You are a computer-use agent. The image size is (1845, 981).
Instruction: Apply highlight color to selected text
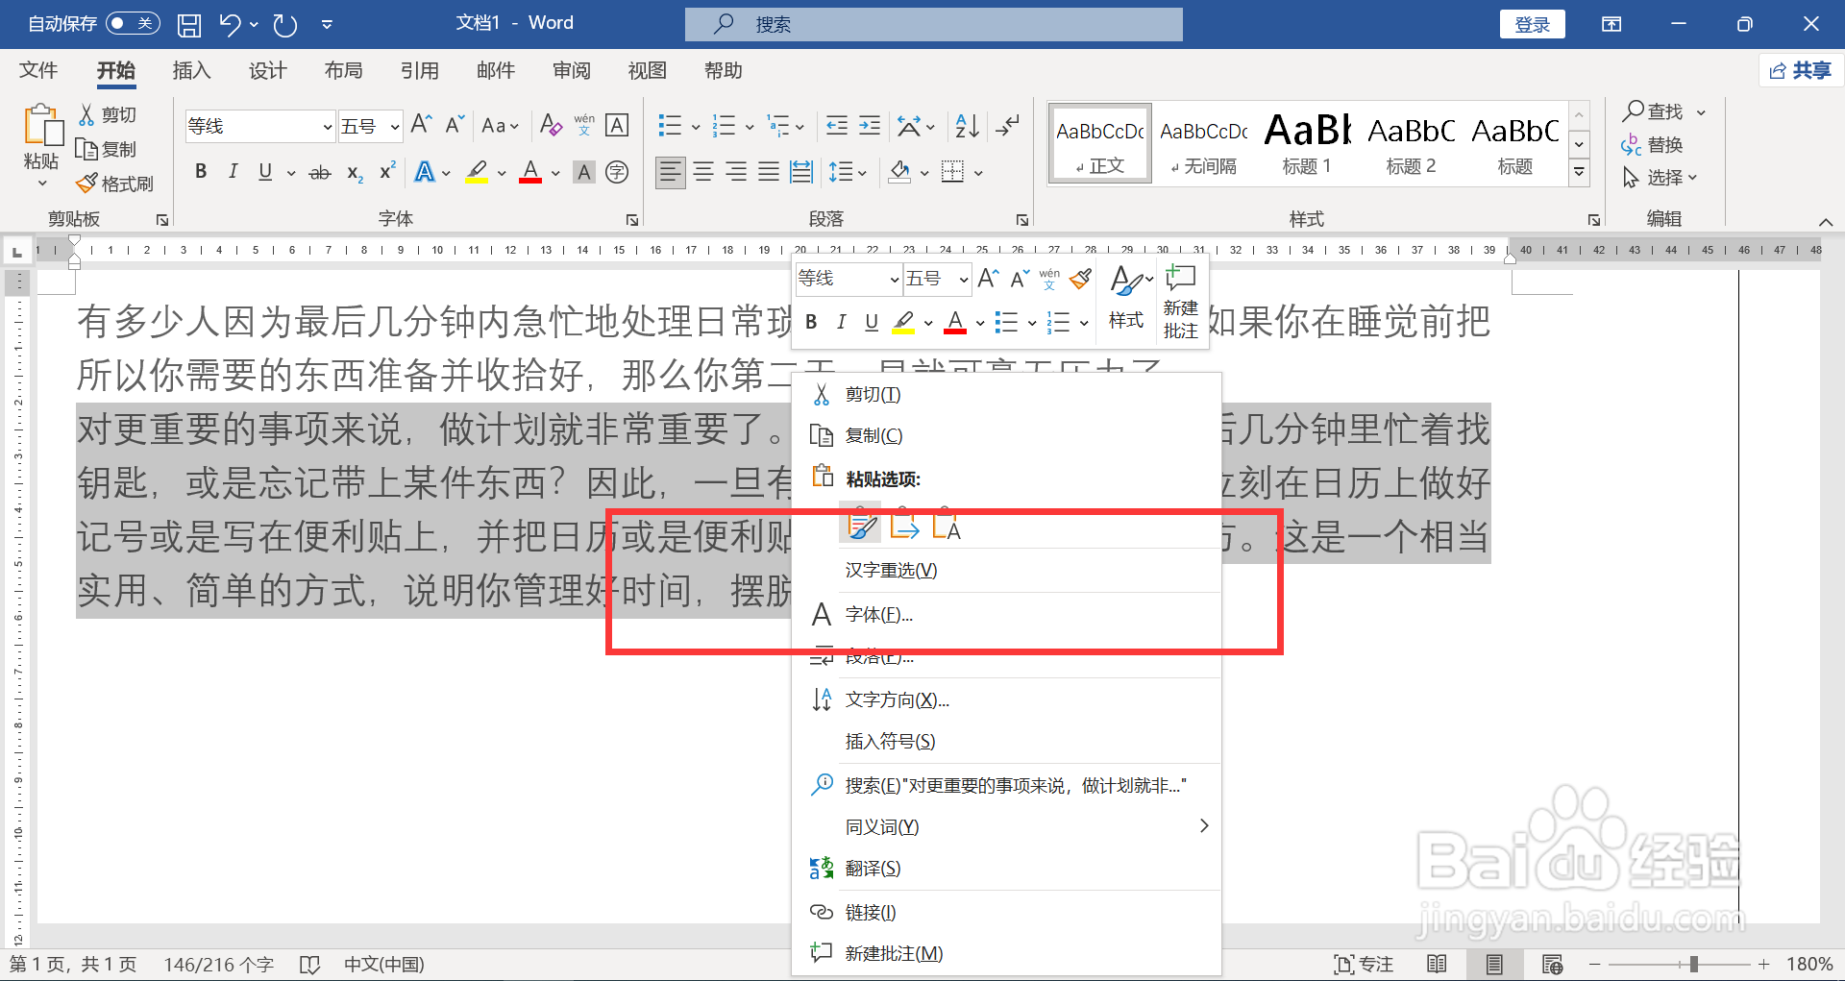478,172
